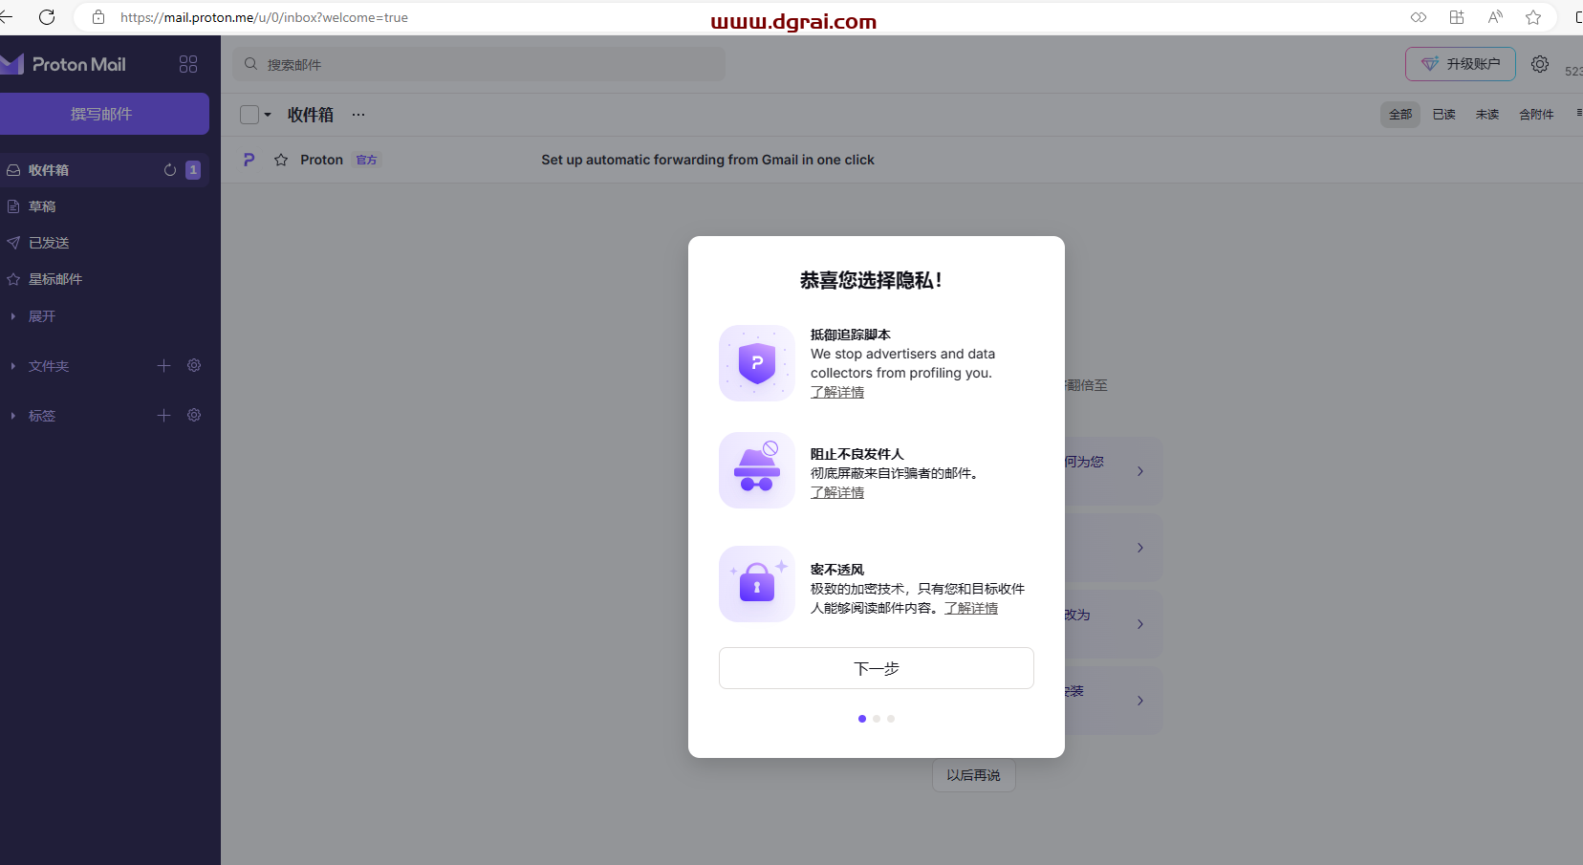Open the 草稿 (Drafts) folder
The image size is (1583, 865).
pos(43,205)
